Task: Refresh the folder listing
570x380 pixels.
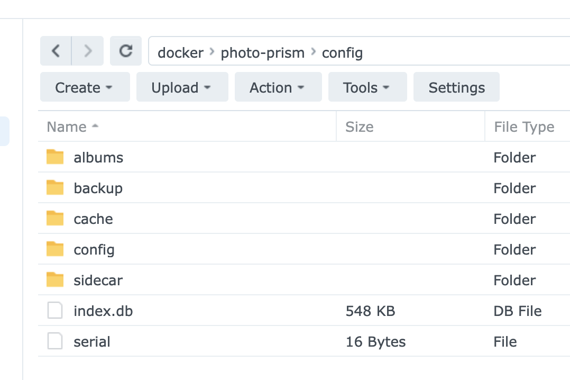Action: (x=126, y=51)
